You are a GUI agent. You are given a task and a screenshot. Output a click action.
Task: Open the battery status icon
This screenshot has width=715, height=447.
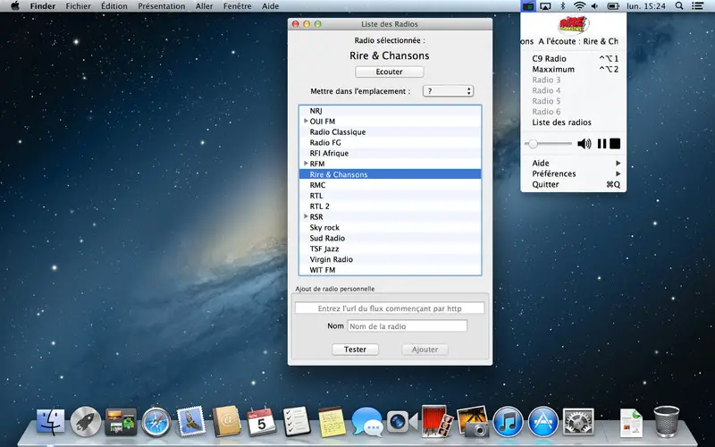click(613, 6)
